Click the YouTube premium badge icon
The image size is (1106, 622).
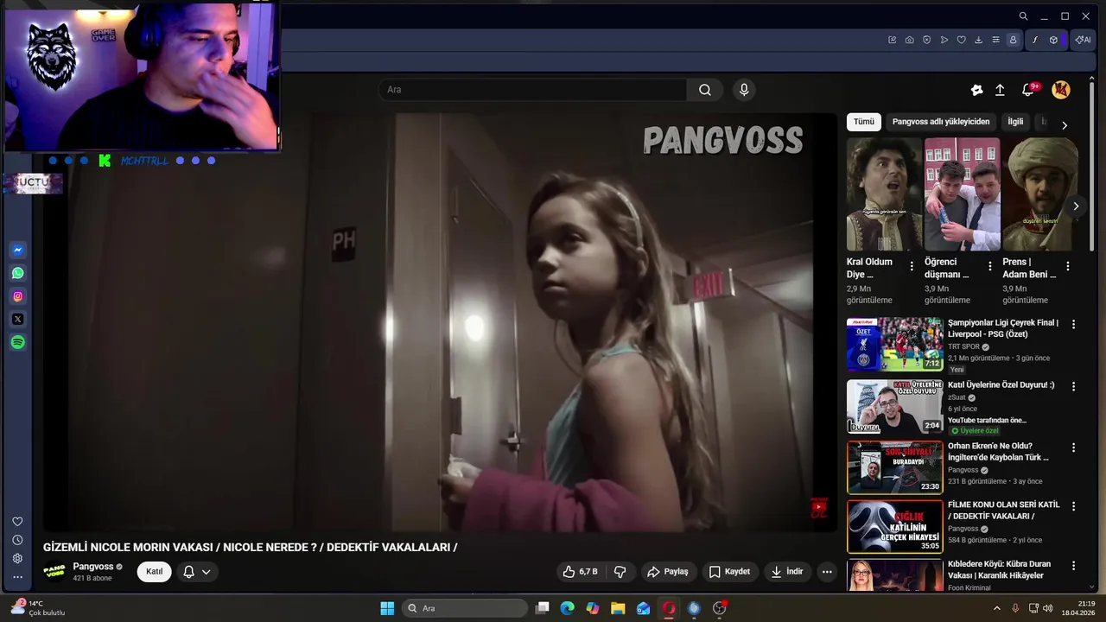point(976,90)
